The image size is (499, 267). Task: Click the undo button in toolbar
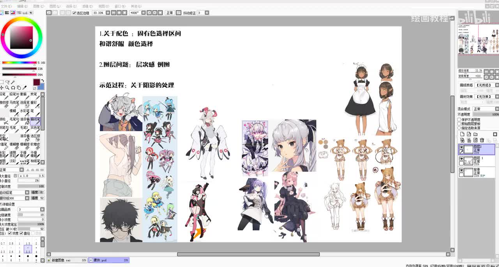coord(49,13)
